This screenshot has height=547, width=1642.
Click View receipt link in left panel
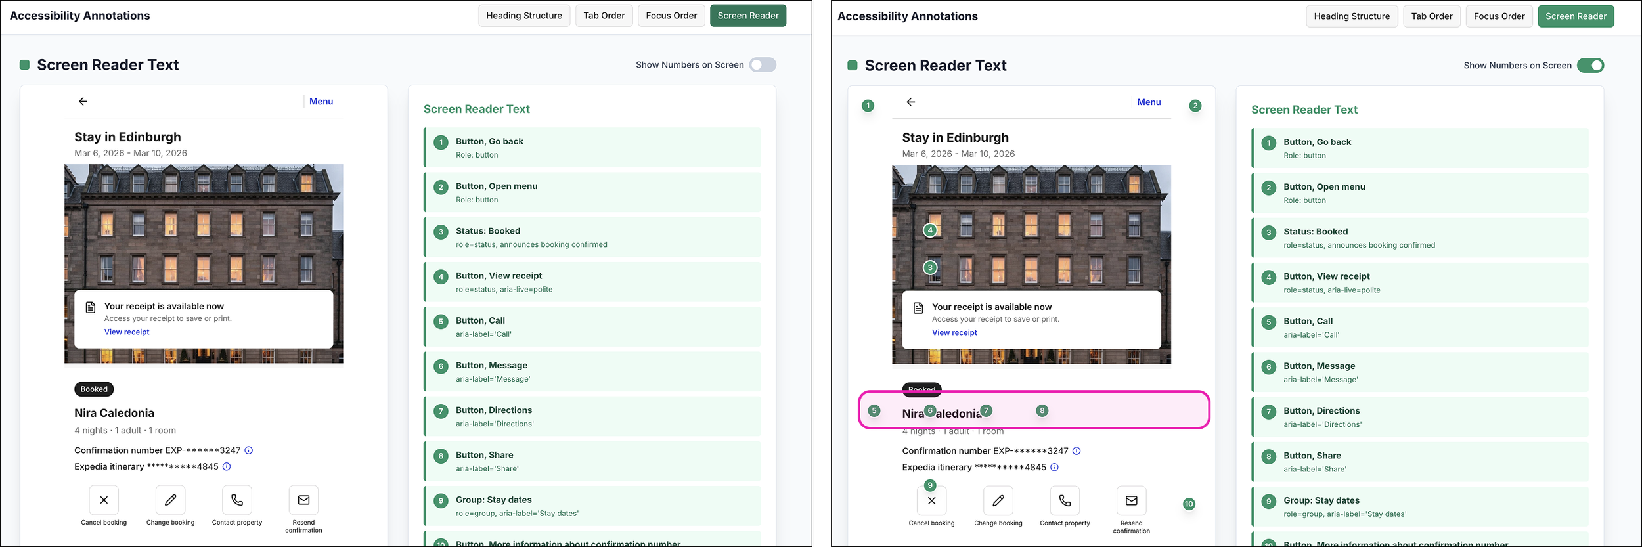[127, 332]
